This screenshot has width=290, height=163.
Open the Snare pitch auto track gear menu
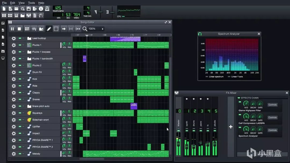click(14, 106)
